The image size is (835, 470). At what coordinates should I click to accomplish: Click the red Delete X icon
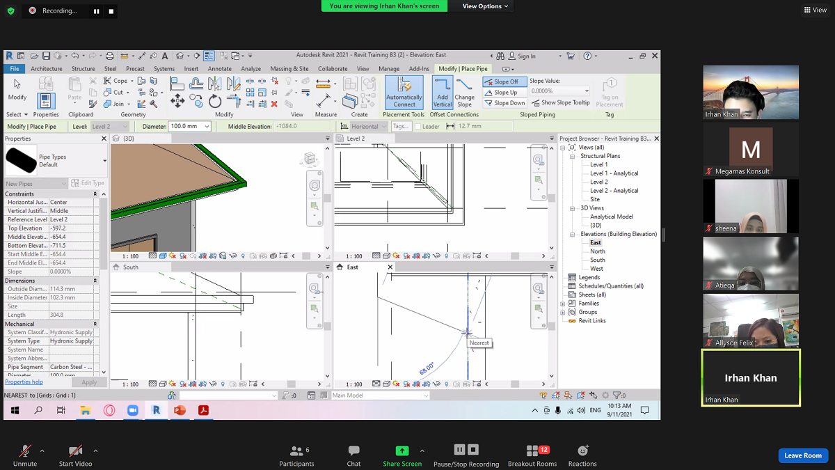click(x=274, y=104)
